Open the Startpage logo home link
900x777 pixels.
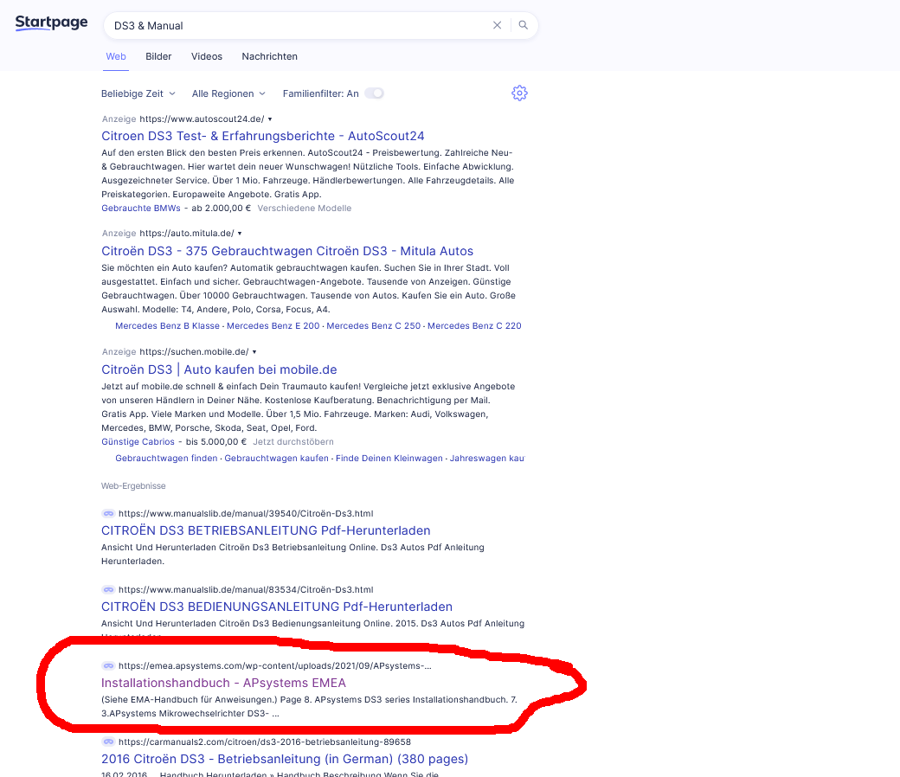(x=51, y=23)
